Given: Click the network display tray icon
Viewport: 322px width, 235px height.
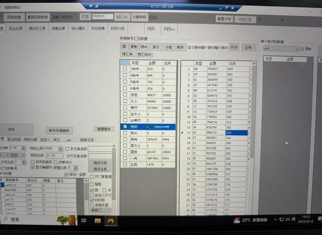Looking at the screenshot, I should tap(282, 219).
